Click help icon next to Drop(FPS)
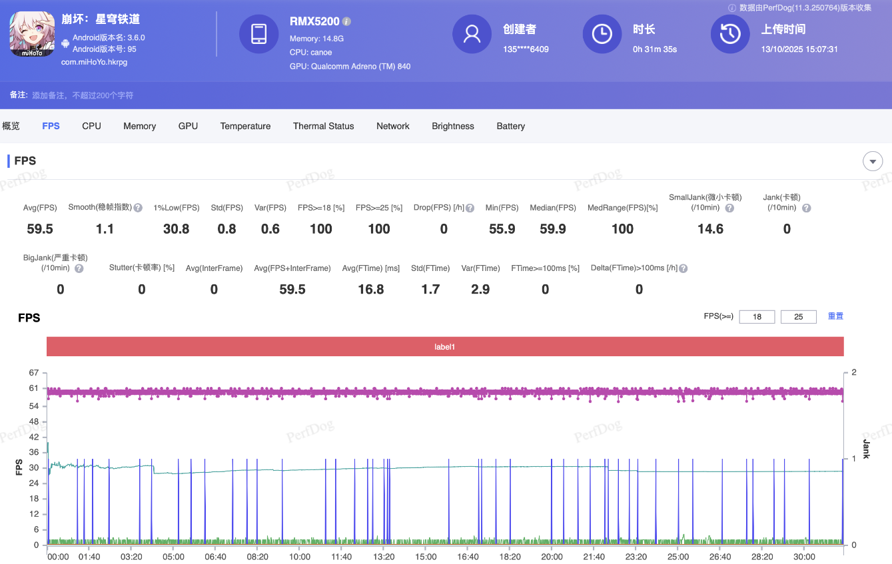This screenshot has width=892, height=564. pyautogui.click(x=470, y=208)
